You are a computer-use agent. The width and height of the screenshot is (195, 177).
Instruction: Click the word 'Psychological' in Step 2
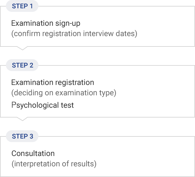pos(35,105)
